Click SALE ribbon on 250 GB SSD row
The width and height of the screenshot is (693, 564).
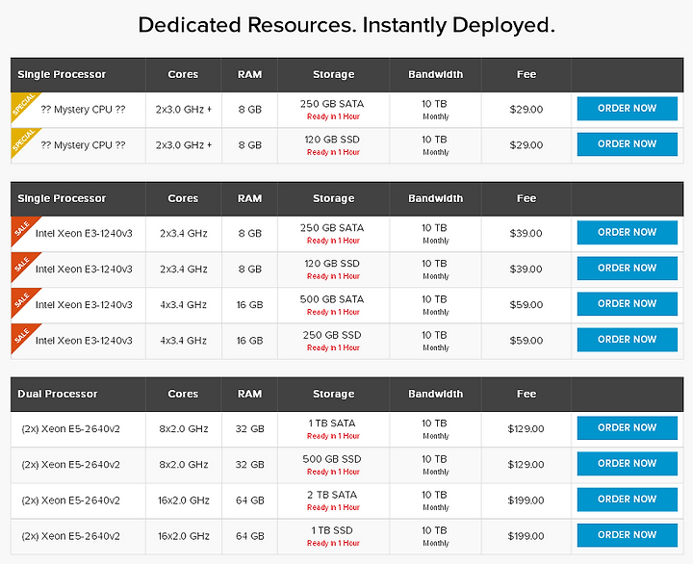21,335
